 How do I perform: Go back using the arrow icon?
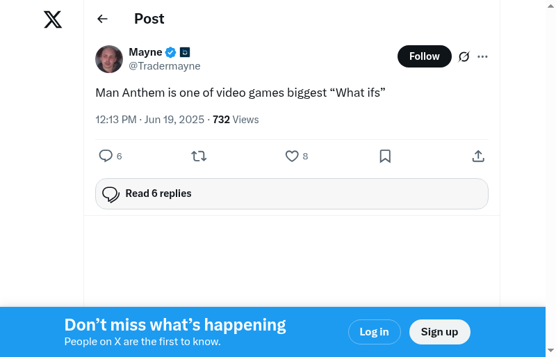103,19
